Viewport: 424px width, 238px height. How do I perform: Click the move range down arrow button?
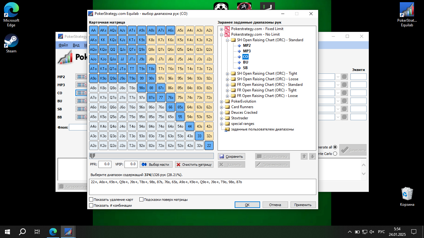313,156
